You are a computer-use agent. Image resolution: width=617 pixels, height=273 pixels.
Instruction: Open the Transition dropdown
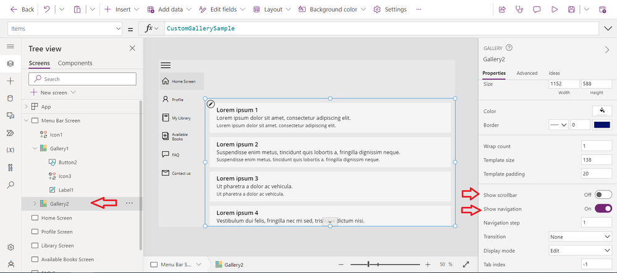tap(580, 237)
